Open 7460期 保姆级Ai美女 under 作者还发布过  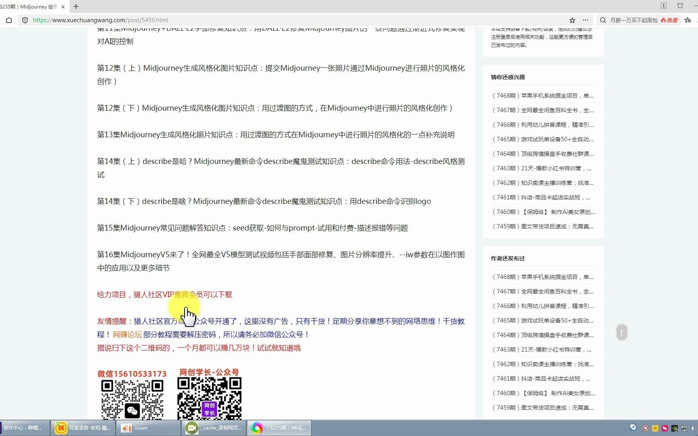(x=543, y=393)
